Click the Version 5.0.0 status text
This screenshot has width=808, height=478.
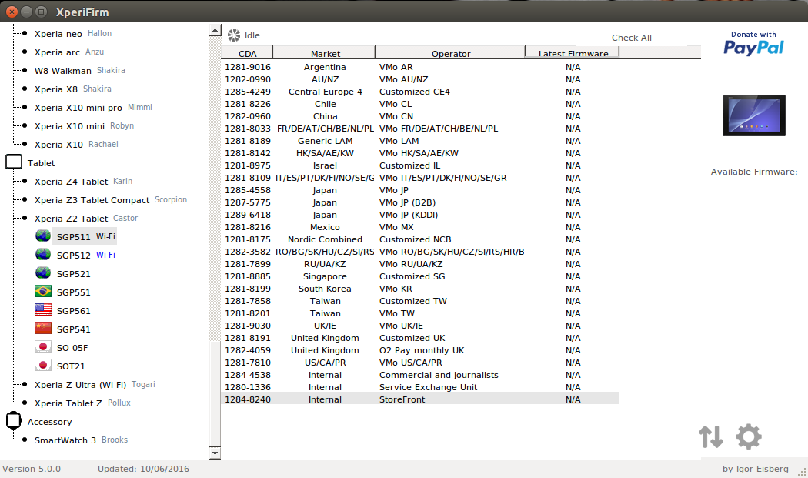click(x=32, y=469)
